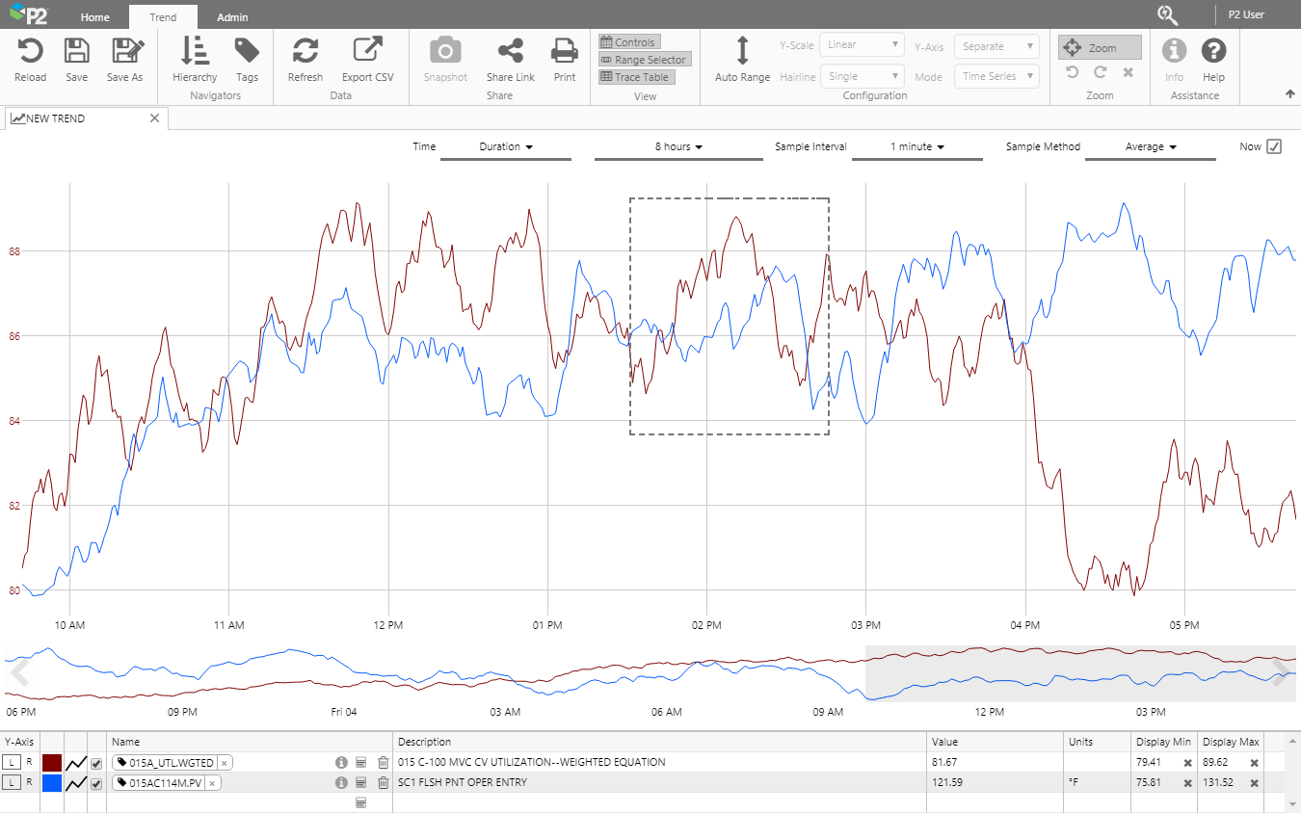The image size is (1301, 813).
Task: Open the Sample Method Average dropdown
Action: [1151, 146]
